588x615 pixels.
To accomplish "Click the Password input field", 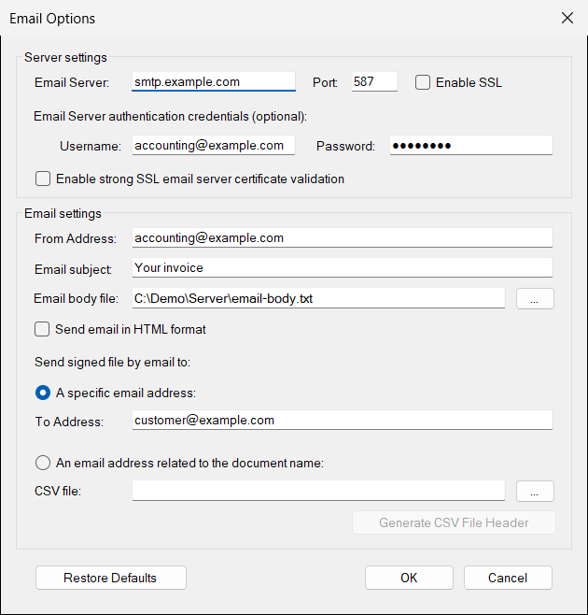I will [x=471, y=146].
